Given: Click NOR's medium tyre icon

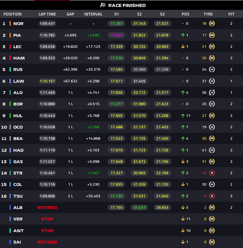Looking at the screenshot, I should (212, 23).
